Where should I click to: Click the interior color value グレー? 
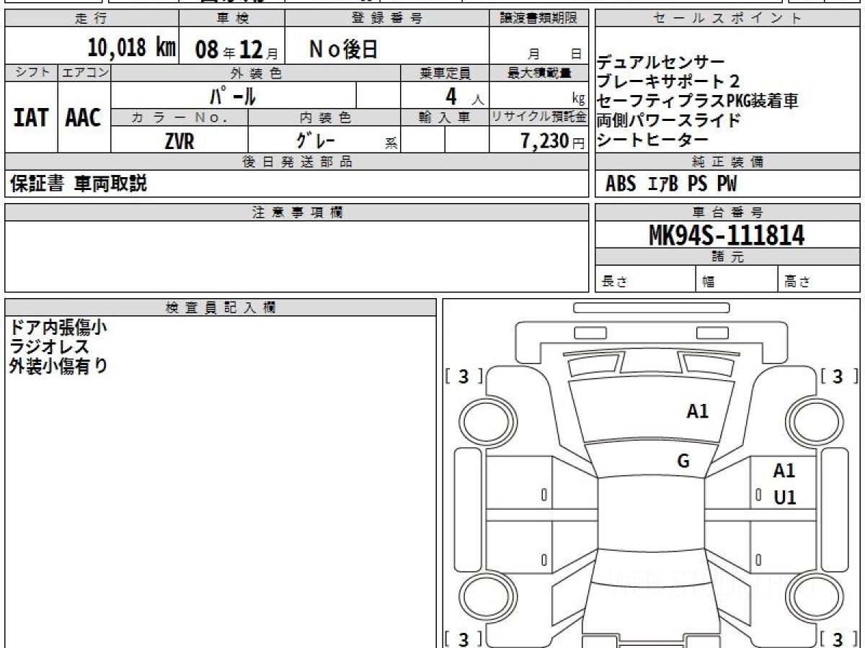pos(316,140)
